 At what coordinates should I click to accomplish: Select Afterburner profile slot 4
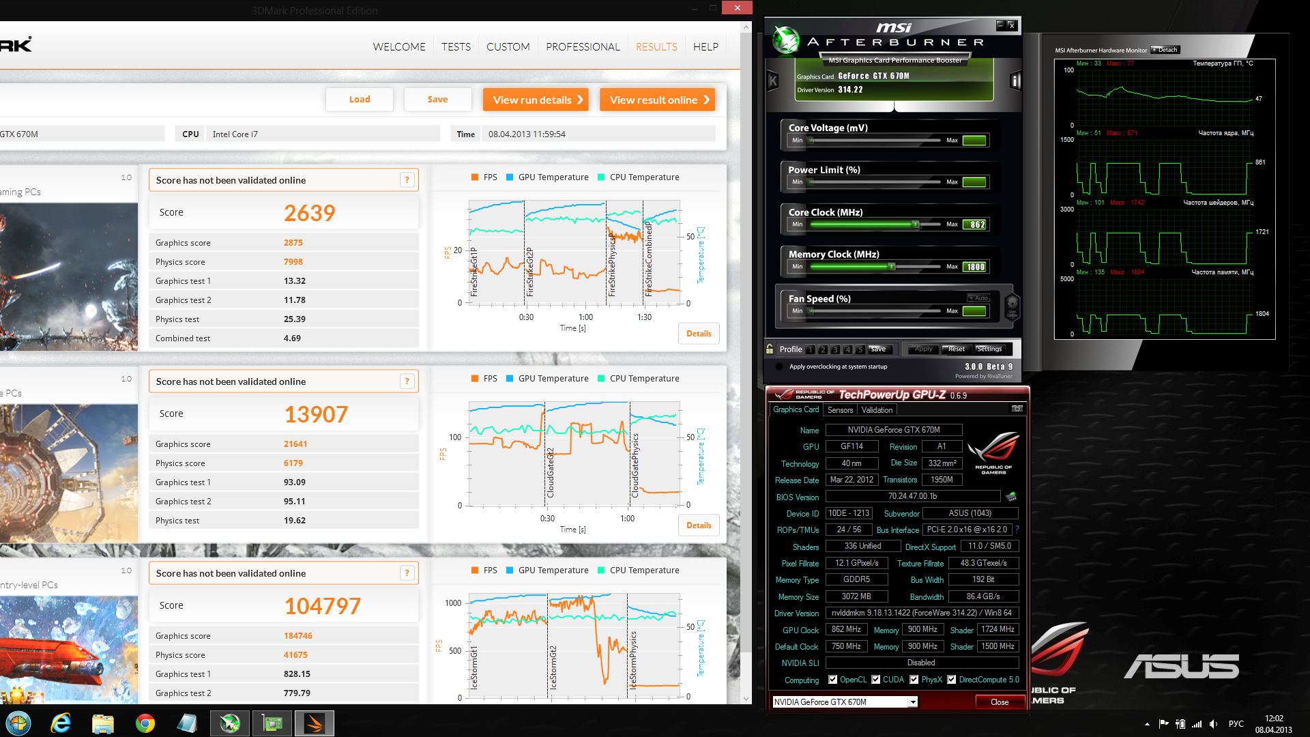pyautogui.click(x=847, y=349)
